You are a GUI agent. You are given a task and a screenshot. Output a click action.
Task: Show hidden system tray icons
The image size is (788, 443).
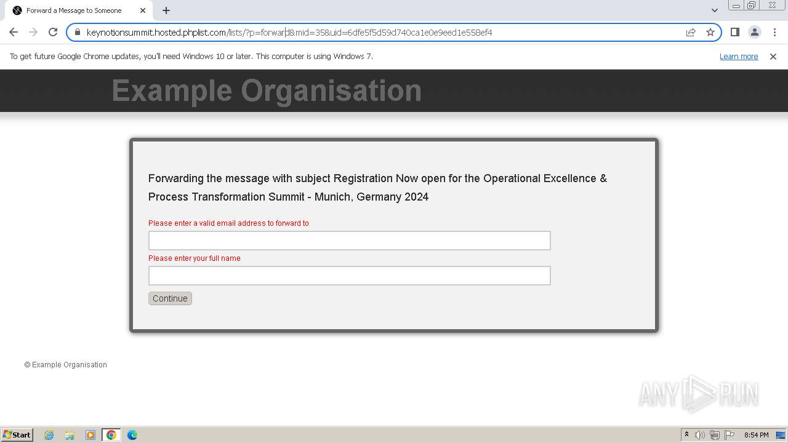(686, 435)
